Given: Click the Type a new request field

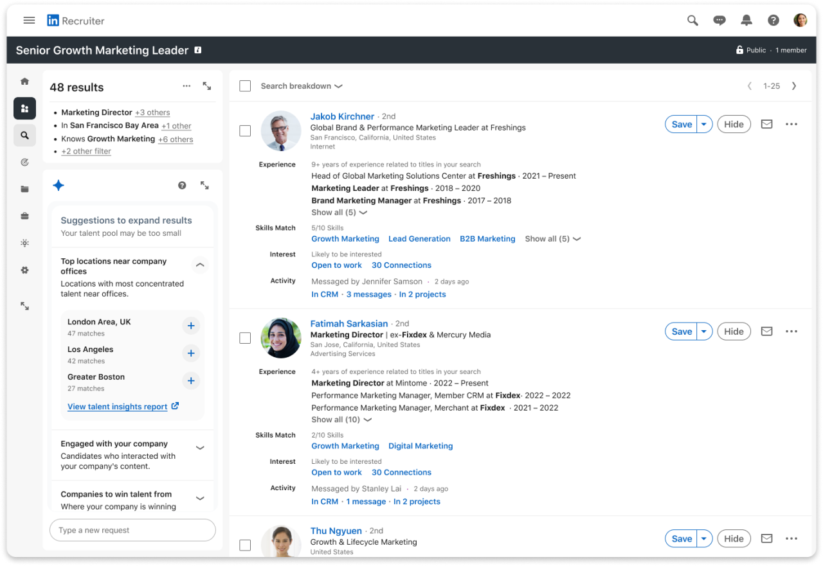Looking at the screenshot, I should [x=132, y=530].
